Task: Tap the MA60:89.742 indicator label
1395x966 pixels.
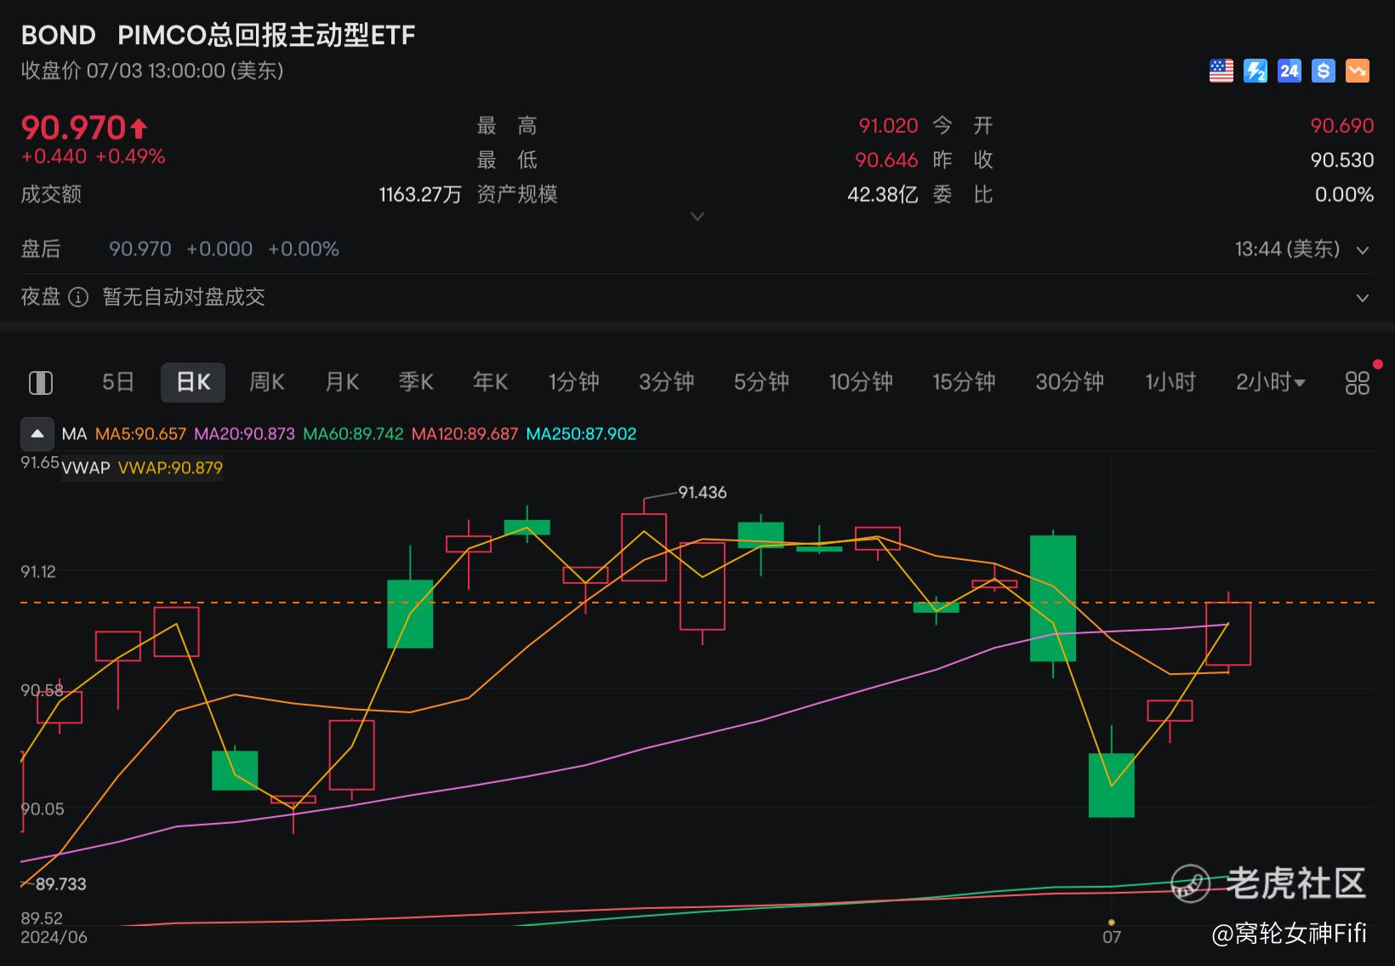Action: [x=354, y=434]
